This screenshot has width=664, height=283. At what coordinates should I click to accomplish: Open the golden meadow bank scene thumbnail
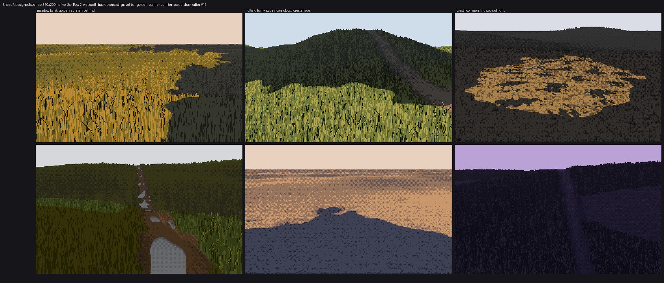point(139,78)
